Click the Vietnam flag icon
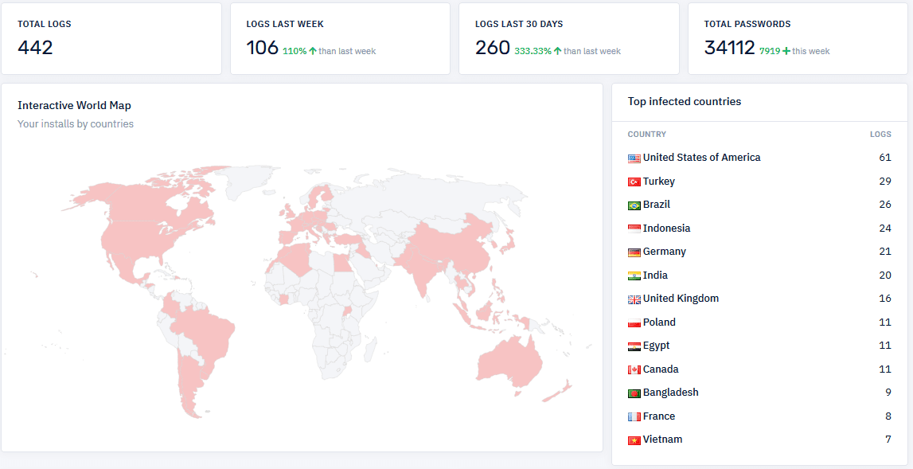Viewport: 913px width, 469px height. (x=634, y=440)
